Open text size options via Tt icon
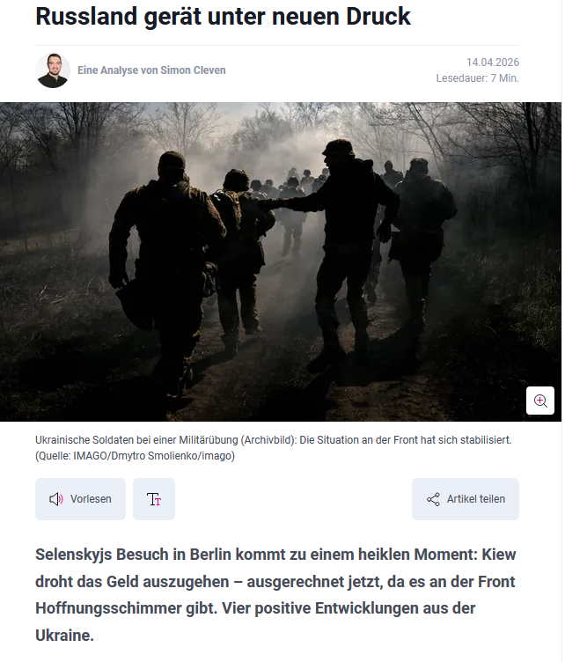 pos(154,499)
